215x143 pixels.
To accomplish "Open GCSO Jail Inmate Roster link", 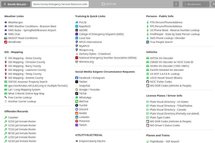I will pos(22,141).
